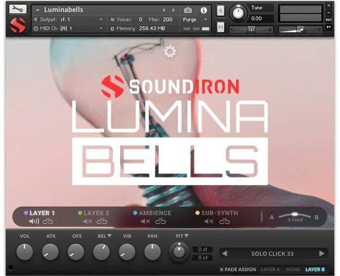Image resolution: width=340 pixels, height=276 pixels.
Task: Click the X-FADE slider handle
Action: click(294, 214)
